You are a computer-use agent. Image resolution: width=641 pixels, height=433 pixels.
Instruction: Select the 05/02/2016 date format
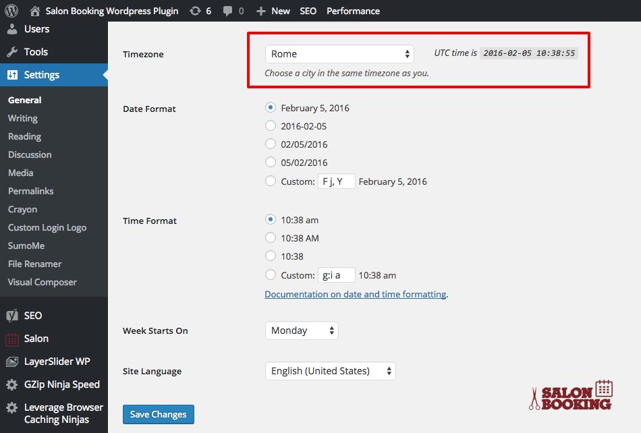click(270, 162)
